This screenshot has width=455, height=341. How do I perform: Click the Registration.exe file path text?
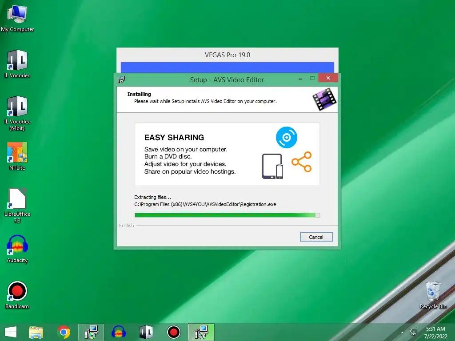205,204
